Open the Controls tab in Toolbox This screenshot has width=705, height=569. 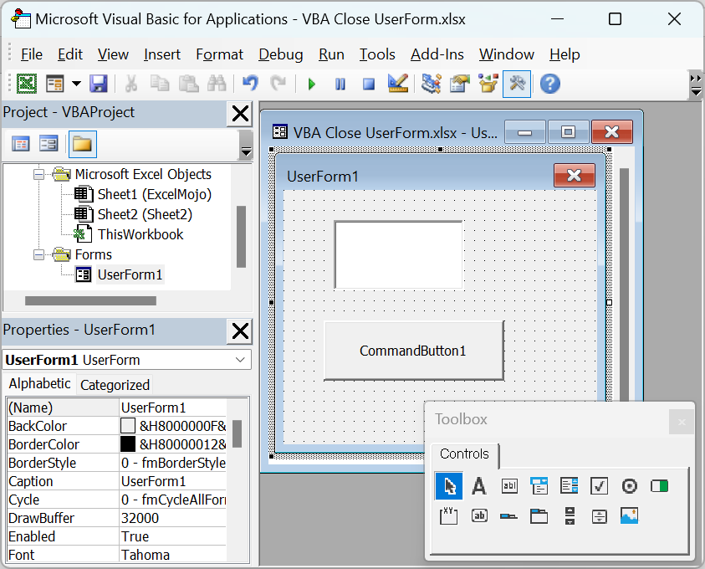pyautogui.click(x=464, y=454)
